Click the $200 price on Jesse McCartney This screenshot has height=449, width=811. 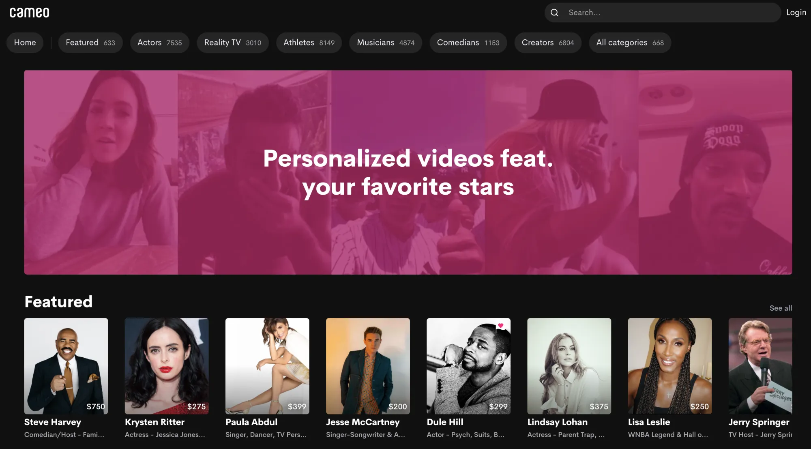[x=397, y=406]
